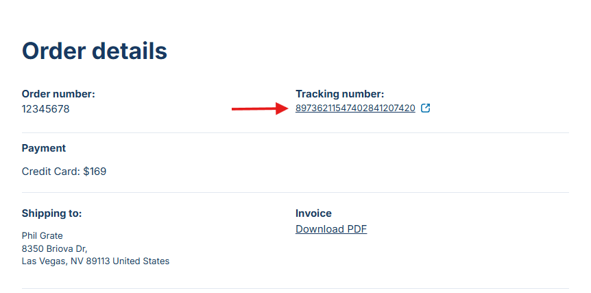Select the Payment section heading
The image size is (591, 293).
click(x=44, y=148)
